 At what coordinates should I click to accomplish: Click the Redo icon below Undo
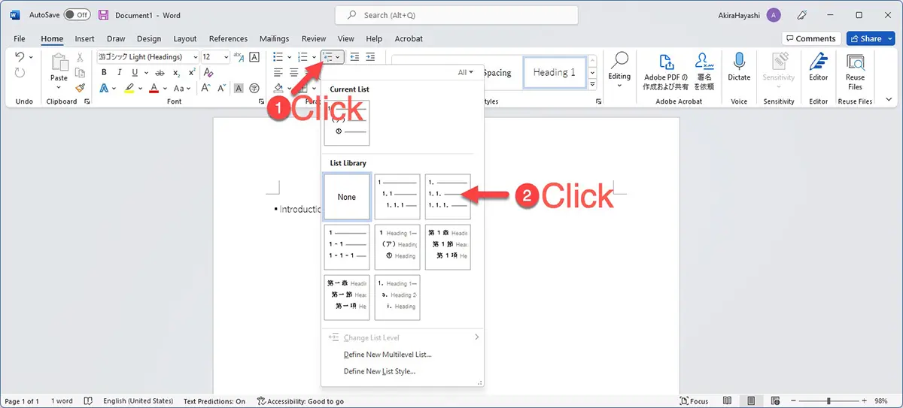point(20,72)
